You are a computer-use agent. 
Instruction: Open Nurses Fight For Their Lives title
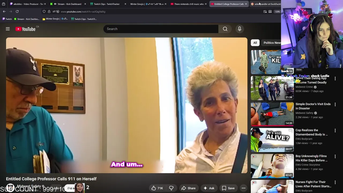313,184
